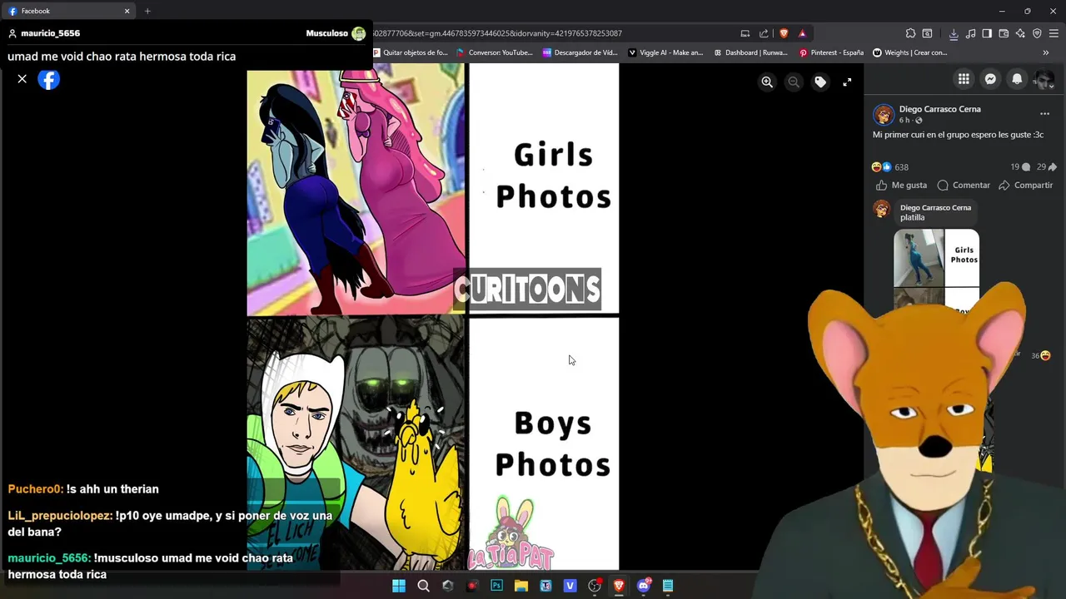Open the Viggle AI bookmark
The height and width of the screenshot is (599, 1066).
[x=665, y=52]
